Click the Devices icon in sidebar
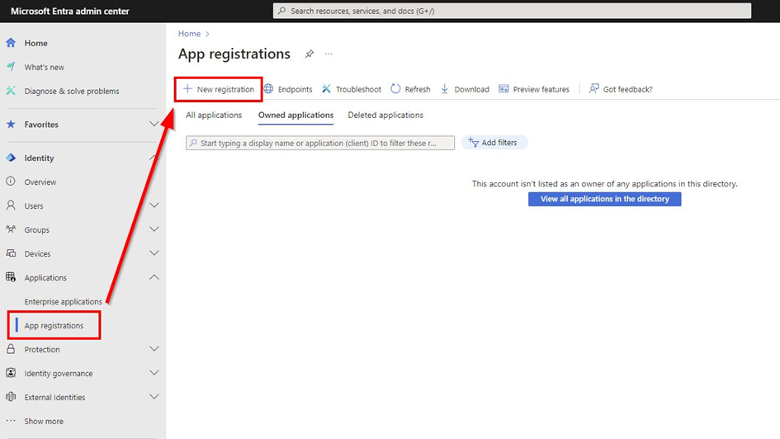780x439 pixels. point(11,253)
